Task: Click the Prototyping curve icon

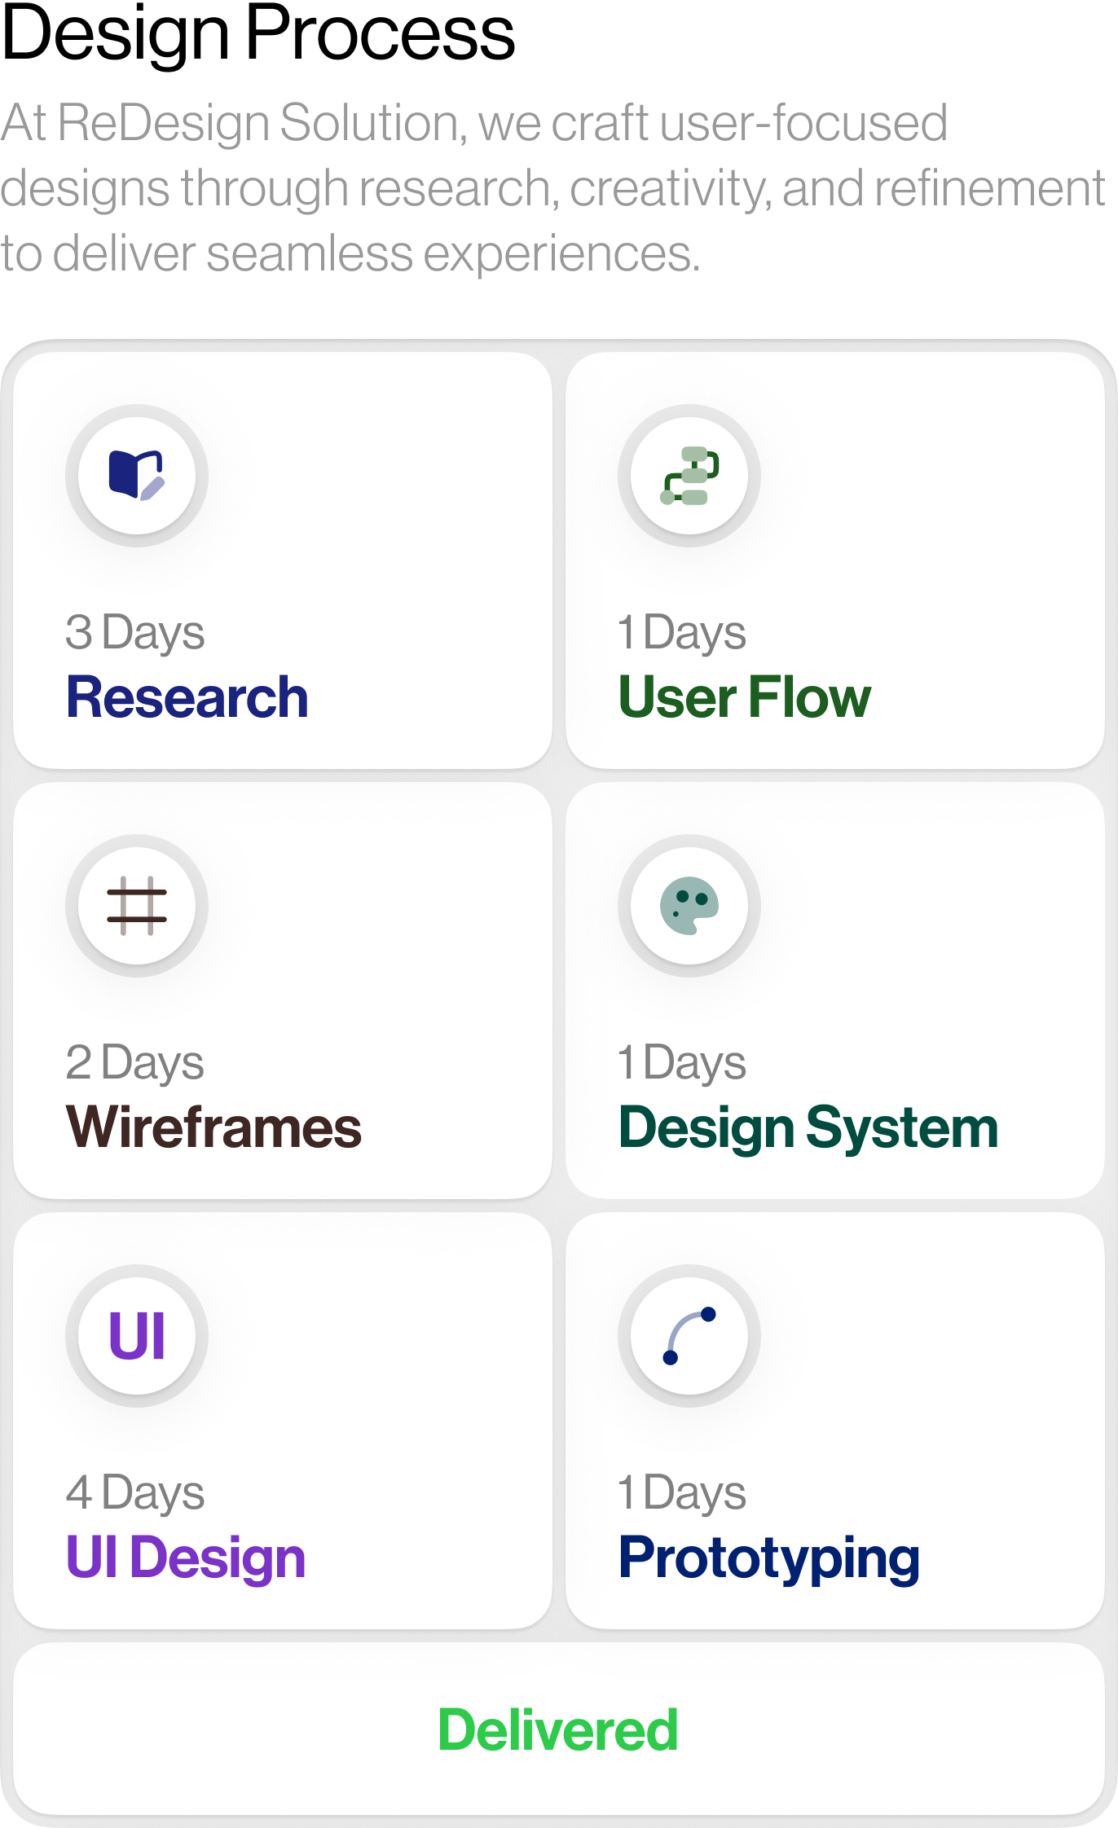Action: (x=689, y=1336)
